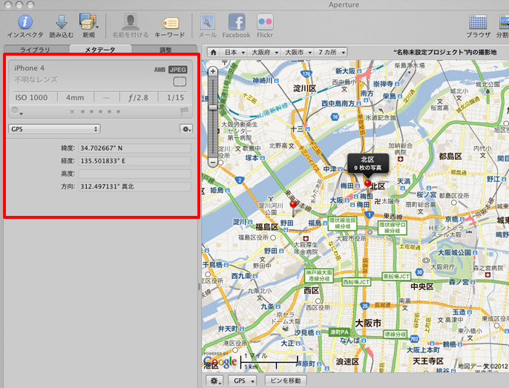The image size is (509, 388).
Task: Click the AWB white balance label
Action: [160, 70]
